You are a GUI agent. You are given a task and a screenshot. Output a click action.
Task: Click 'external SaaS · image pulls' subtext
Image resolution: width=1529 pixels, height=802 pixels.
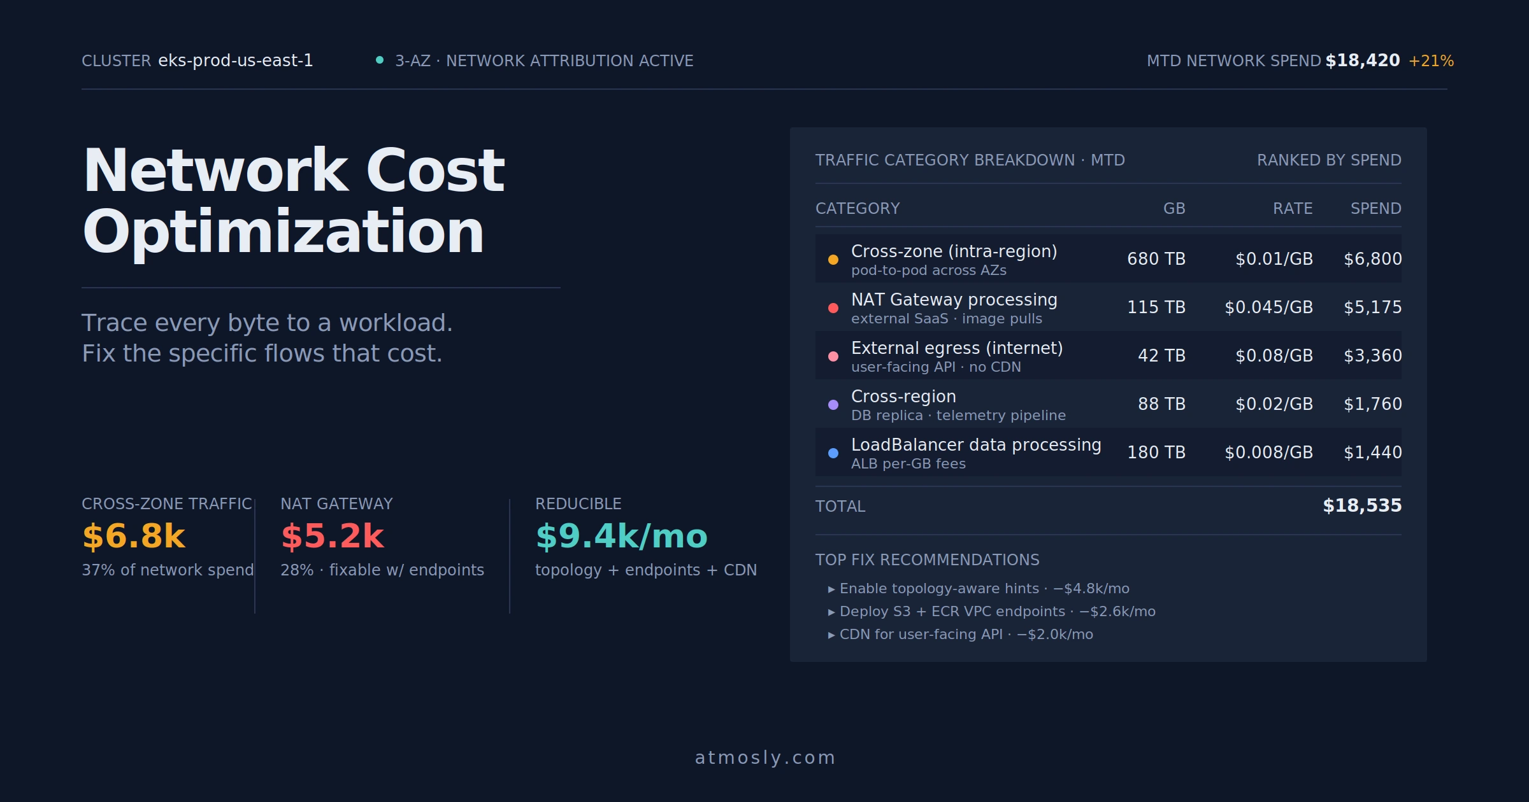tap(947, 319)
